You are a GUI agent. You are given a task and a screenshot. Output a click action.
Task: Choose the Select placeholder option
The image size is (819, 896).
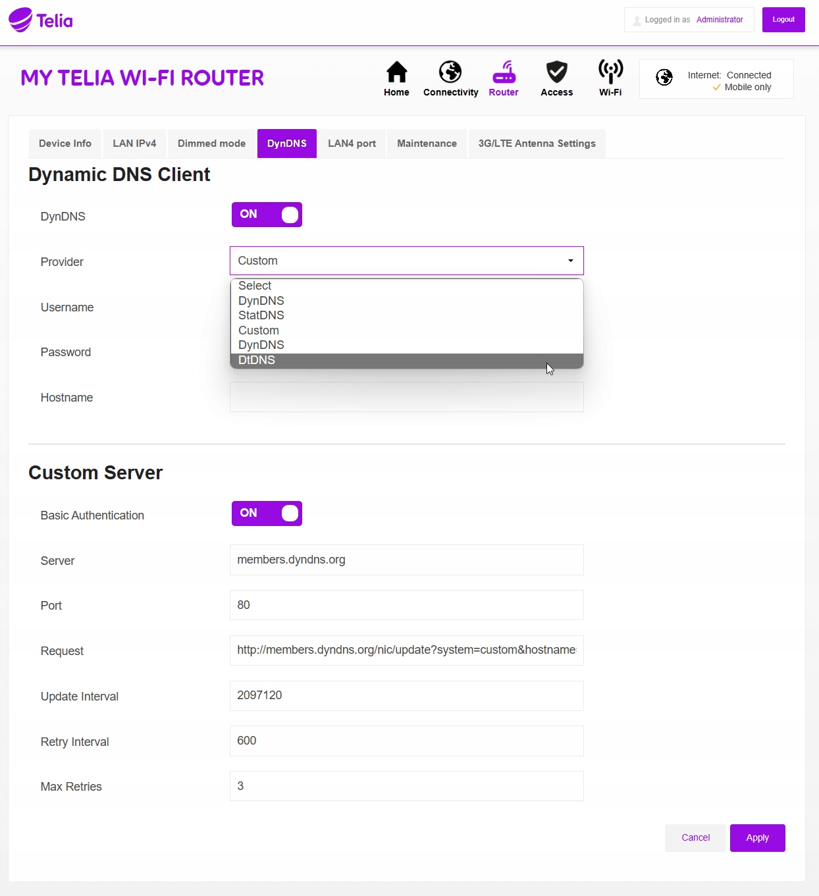point(407,286)
